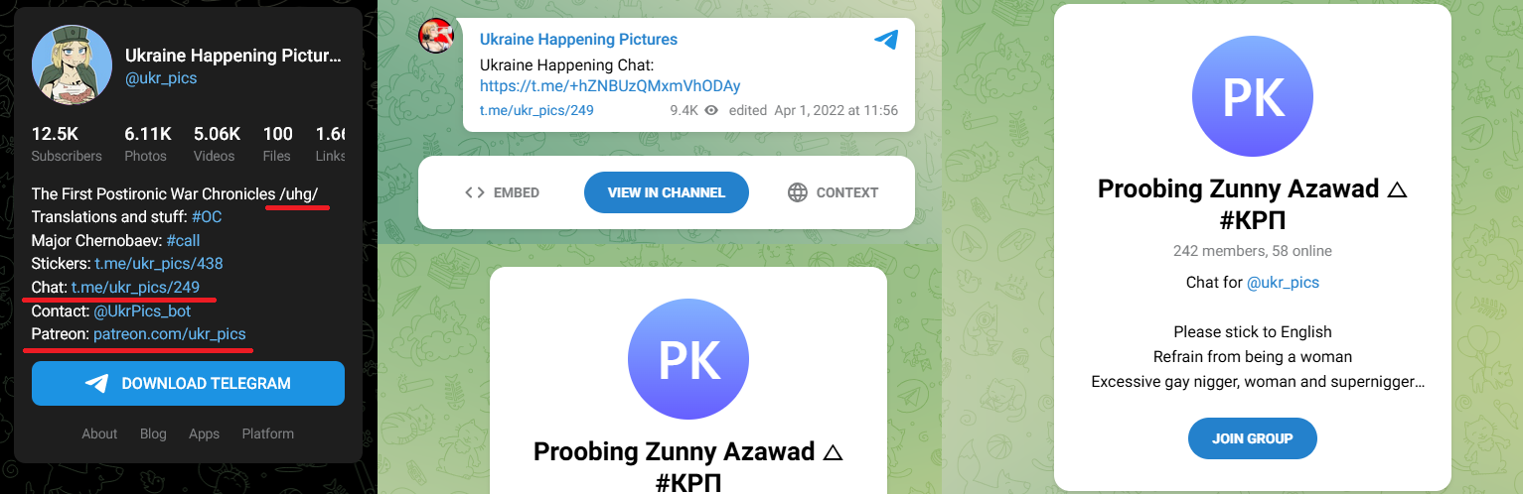The height and width of the screenshot is (494, 1523).
Task: Open the t.me/ukr_pics/249 chat link
Action: pyautogui.click(x=135, y=288)
